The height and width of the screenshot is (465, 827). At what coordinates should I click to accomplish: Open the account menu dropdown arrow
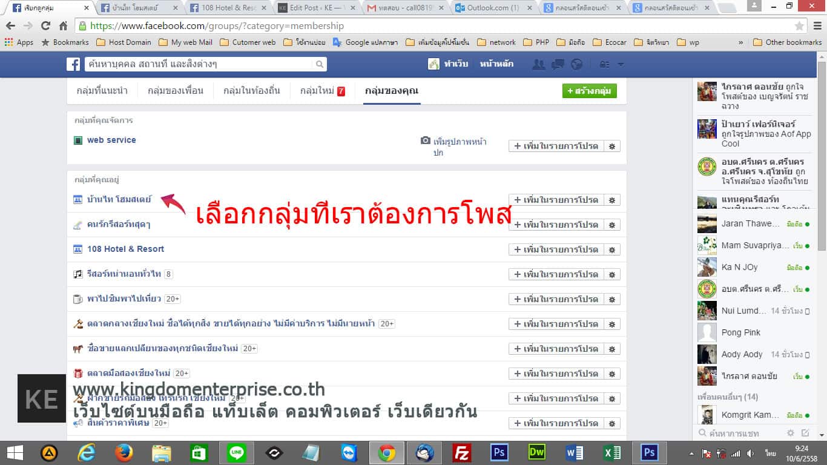620,64
